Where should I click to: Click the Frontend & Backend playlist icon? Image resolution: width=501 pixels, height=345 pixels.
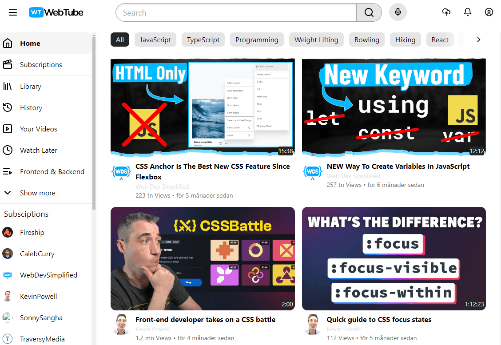[x=8, y=171]
